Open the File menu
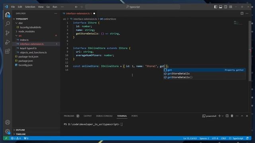Viewport: 255px width, 143px height. (x=13, y=7)
